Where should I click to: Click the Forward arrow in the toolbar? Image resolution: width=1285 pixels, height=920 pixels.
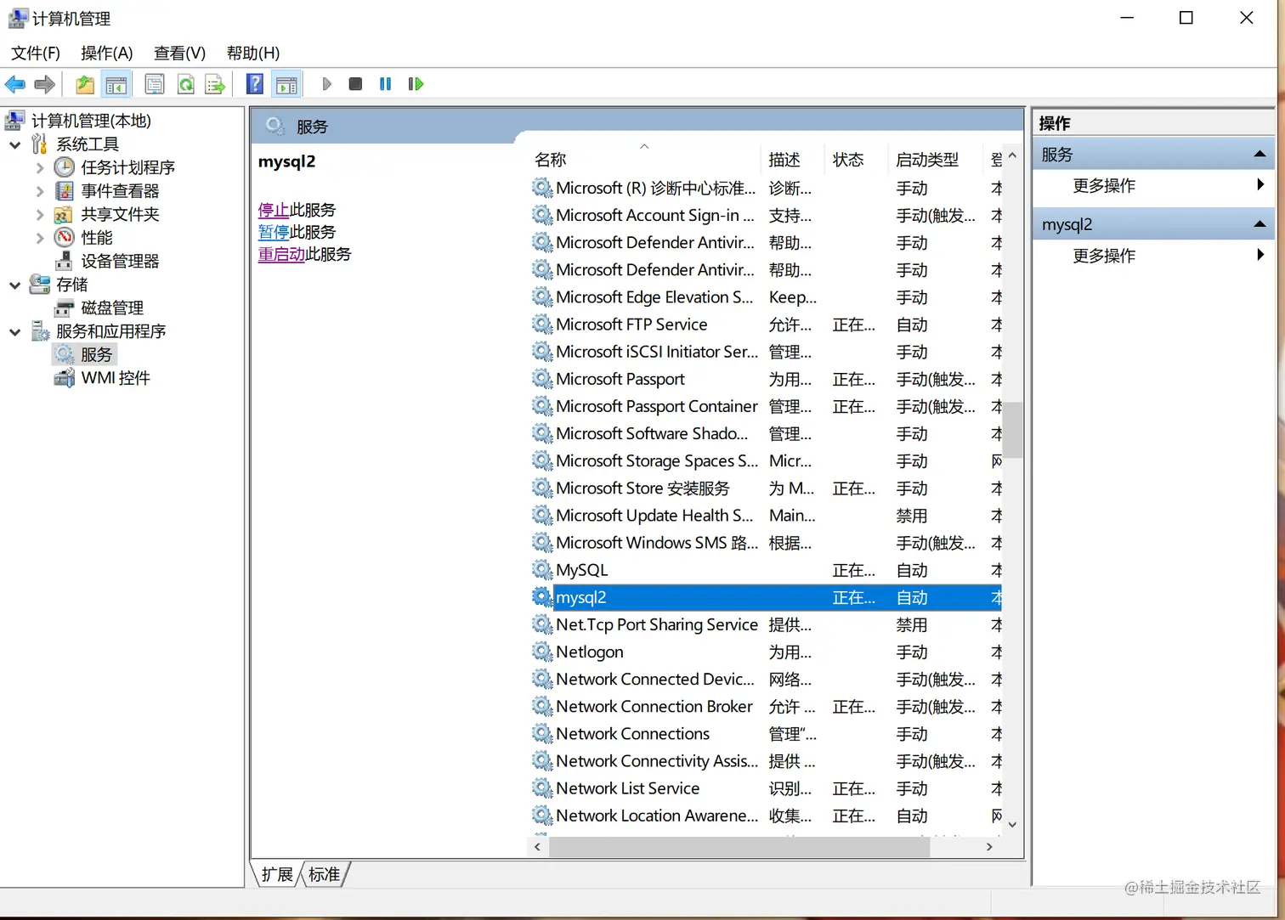45,84
